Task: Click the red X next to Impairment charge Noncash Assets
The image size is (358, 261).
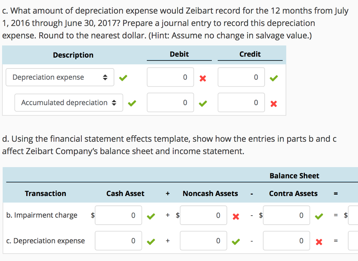Action: [x=235, y=216]
